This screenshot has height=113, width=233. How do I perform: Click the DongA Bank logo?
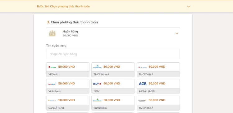[x=52, y=100]
